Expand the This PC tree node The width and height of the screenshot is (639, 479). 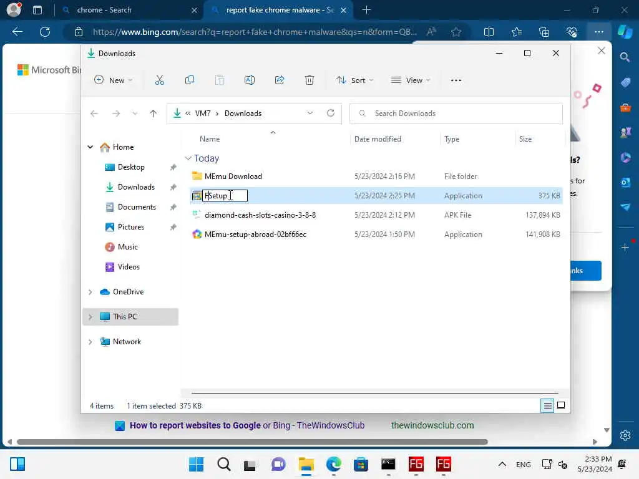(90, 317)
